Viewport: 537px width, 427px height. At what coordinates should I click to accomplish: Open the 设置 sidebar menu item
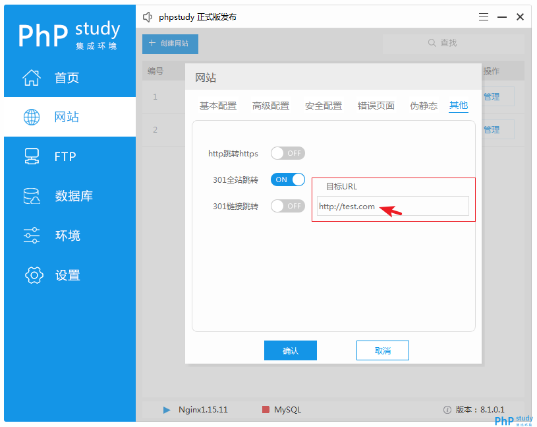pos(70,275)
